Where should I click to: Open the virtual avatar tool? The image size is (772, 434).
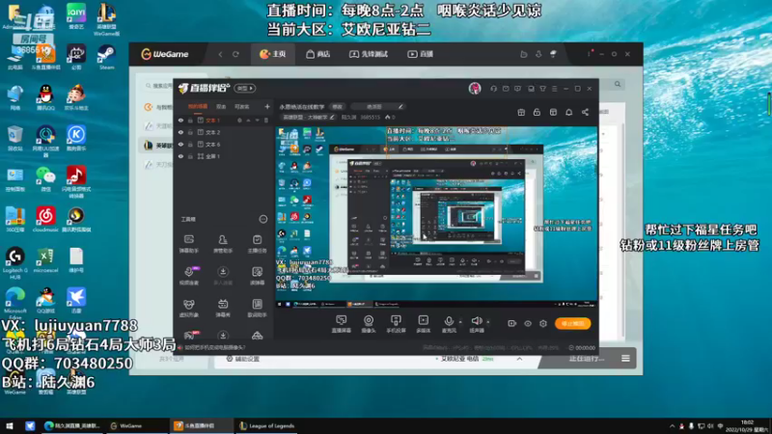(188, 309)
